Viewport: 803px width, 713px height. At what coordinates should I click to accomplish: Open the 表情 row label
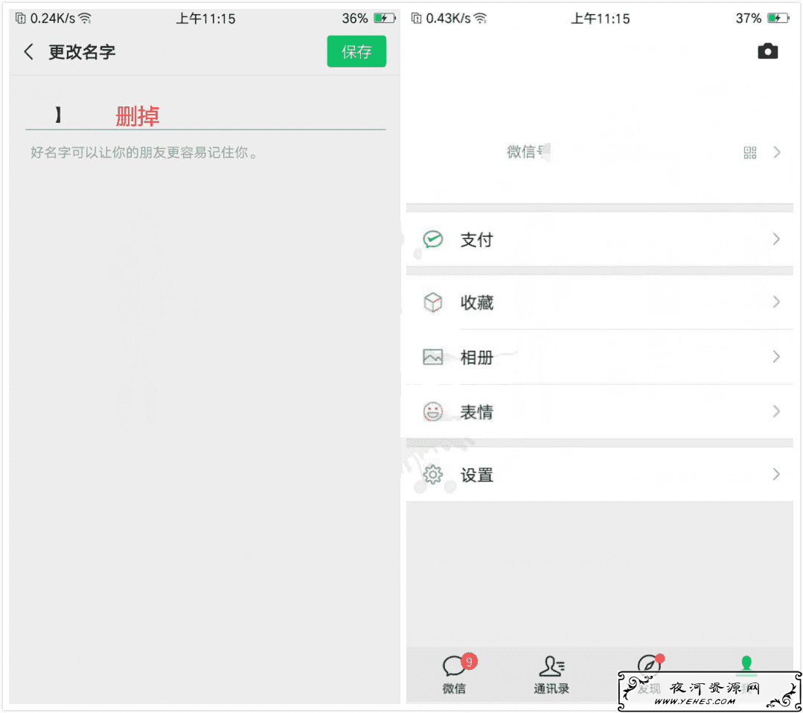point(476,412)
